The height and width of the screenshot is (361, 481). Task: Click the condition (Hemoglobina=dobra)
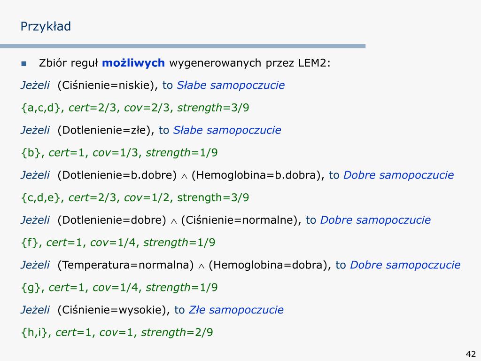pos(268,265)
